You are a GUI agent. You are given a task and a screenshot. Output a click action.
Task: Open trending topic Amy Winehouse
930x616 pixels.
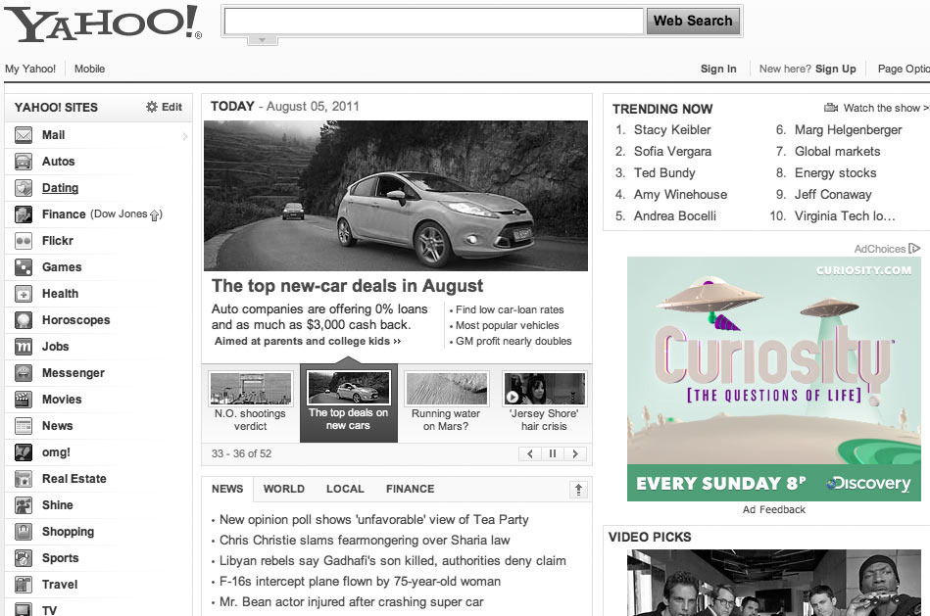point(680,195)
